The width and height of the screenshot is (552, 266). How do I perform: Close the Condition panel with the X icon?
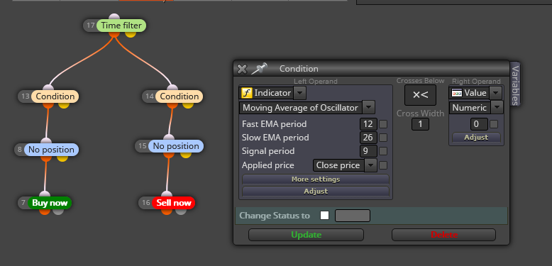point(242,69)
